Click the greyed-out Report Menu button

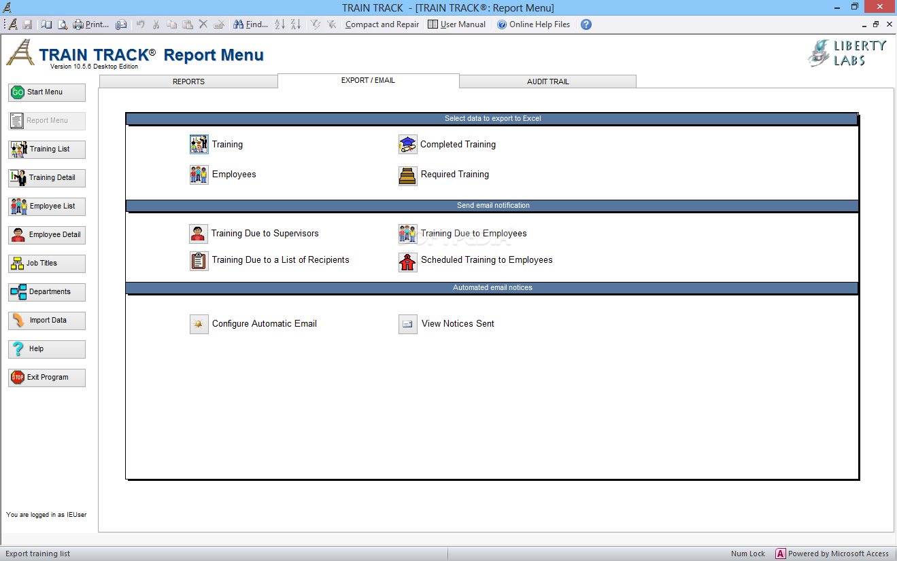coord(47,121)
